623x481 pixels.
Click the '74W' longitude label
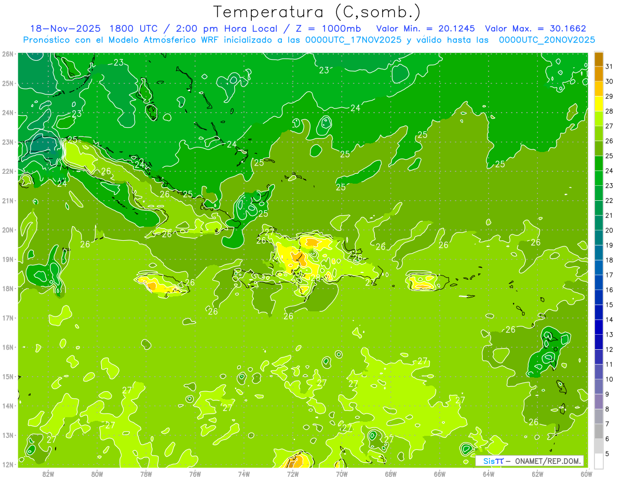click(x=244, y=474)
